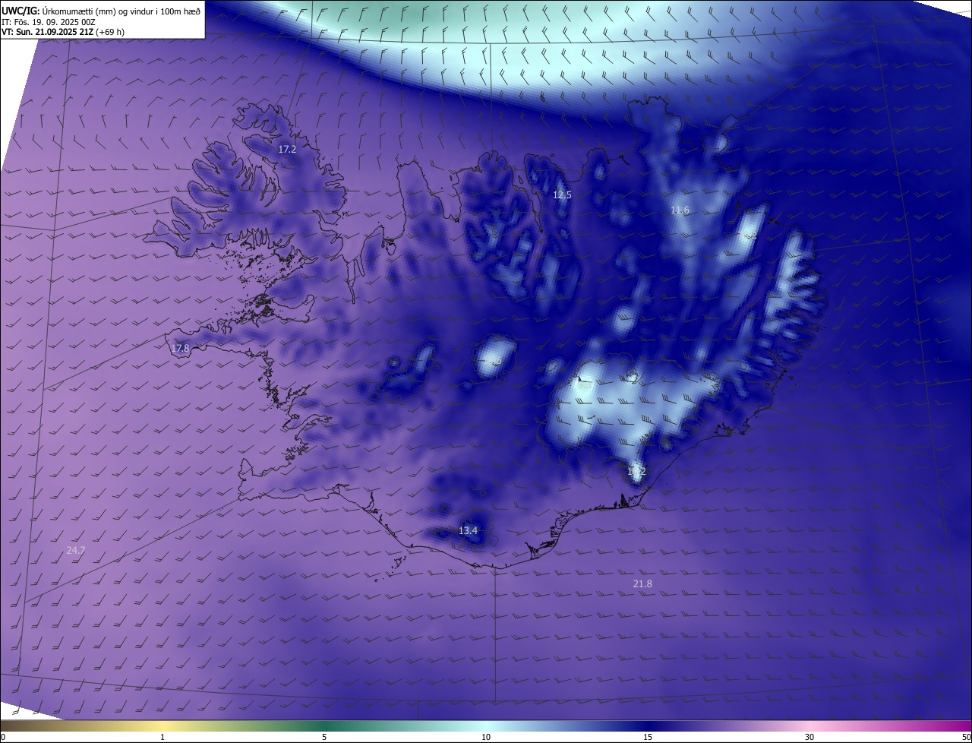
Task: Click the colorbar tick label 5
Action: coord(324,737)
